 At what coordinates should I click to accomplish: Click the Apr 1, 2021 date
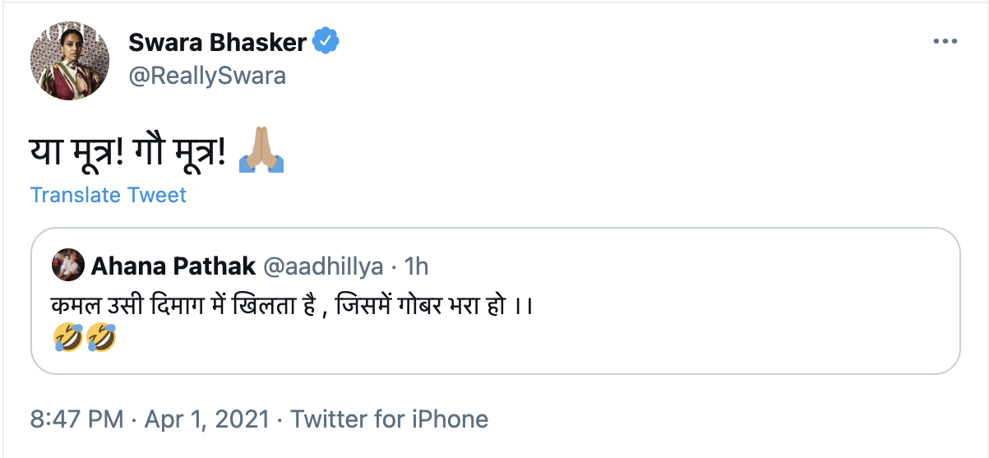click(x=206, y=419)
